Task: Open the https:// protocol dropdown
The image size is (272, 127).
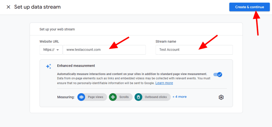Action: 51,50
